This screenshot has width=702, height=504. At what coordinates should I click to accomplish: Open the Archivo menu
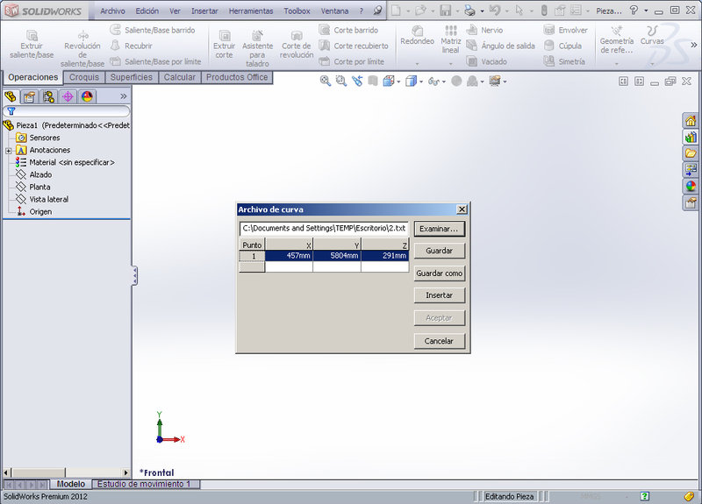tap(112, 11)
